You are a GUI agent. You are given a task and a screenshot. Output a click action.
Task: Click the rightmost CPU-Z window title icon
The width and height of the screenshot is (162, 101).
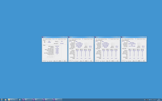click(122, 37)
